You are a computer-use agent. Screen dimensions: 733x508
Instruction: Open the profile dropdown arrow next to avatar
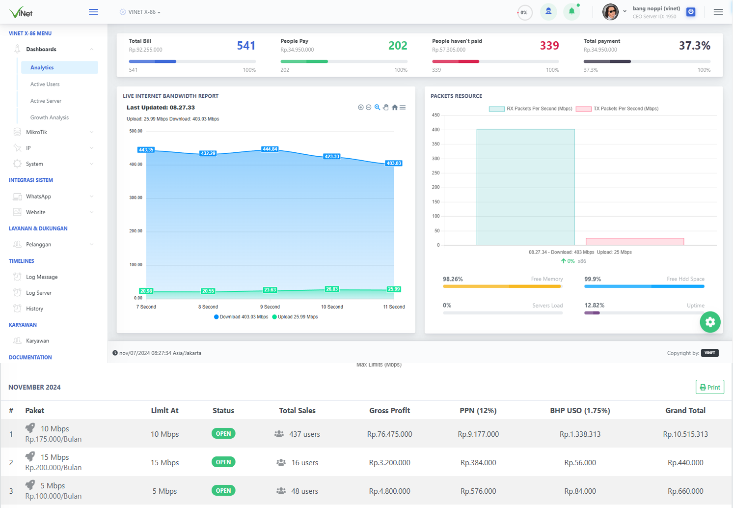624,11
